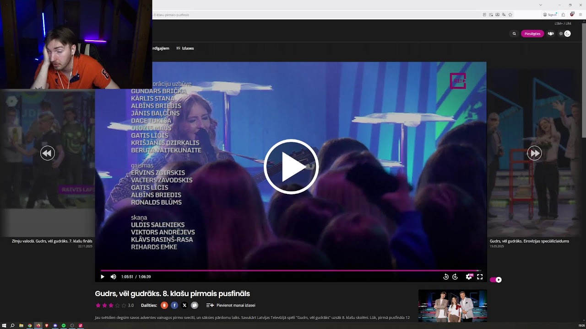Toggle the autoplay switch beside the player
The image size is (586, 329).
click(x=496, y=280)
